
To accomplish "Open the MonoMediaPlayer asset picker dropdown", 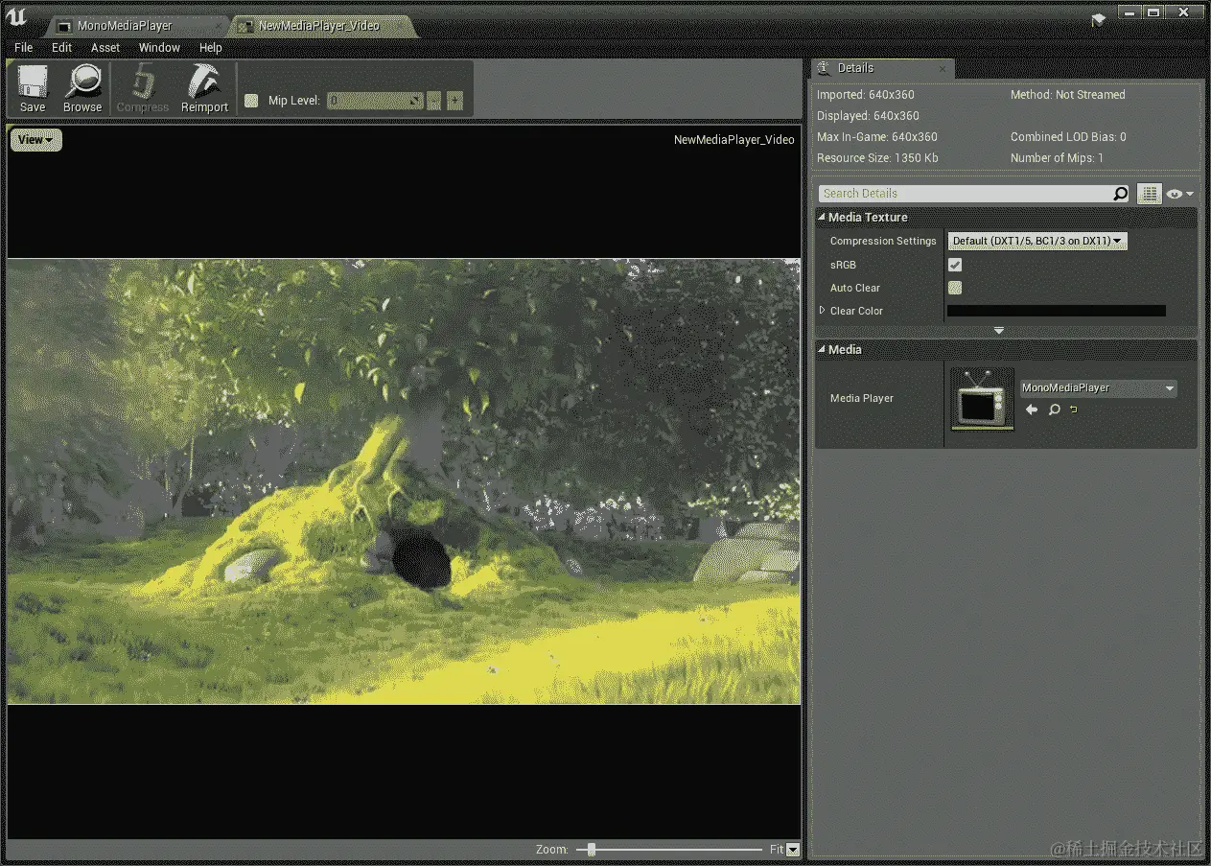I will pyautogui.click(x=1098, y=388).
